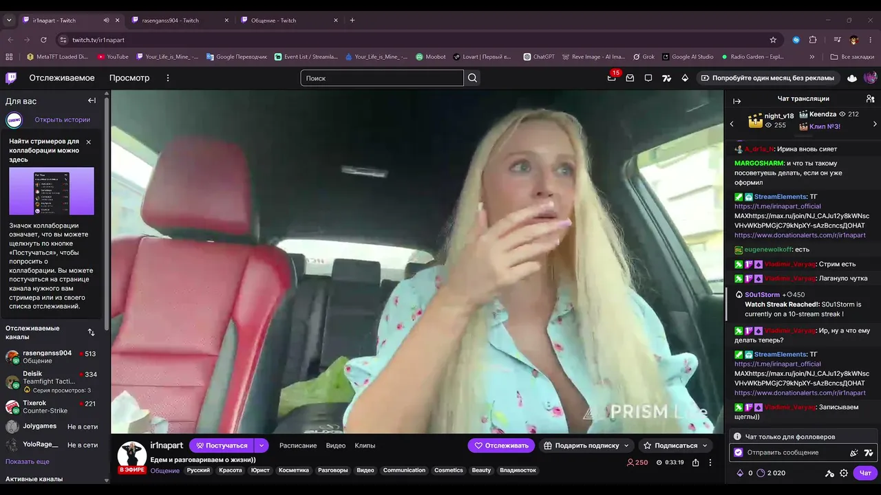Open the browser extensions puzzle icon
This screenshot has width=881, height=495.
813,40
